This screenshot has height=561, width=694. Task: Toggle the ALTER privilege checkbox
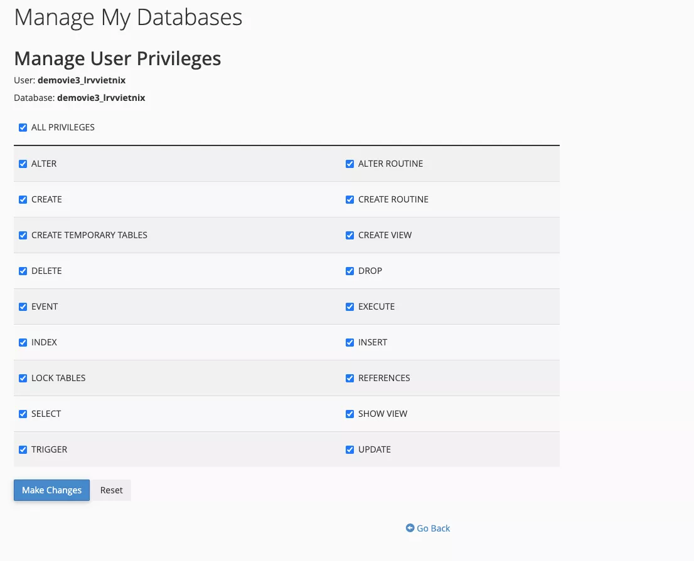pyautogui.click(x=23, y=164)
